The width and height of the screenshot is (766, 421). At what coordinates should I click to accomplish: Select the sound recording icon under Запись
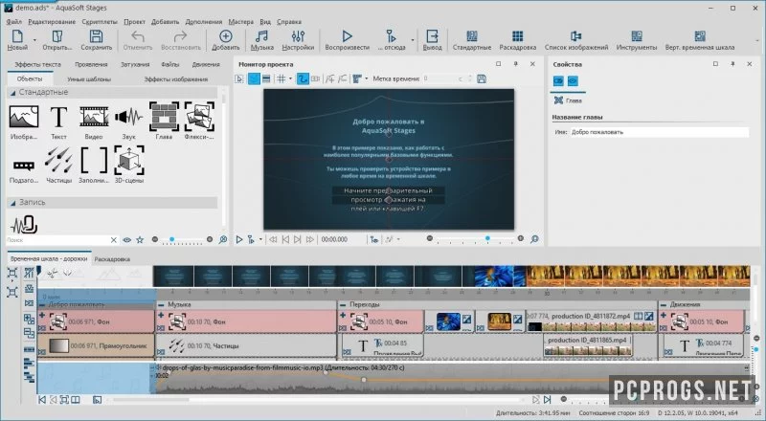24,225
